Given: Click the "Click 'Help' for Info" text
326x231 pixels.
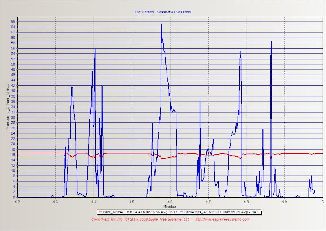Looking at the screenshot, I should (108, 219).
